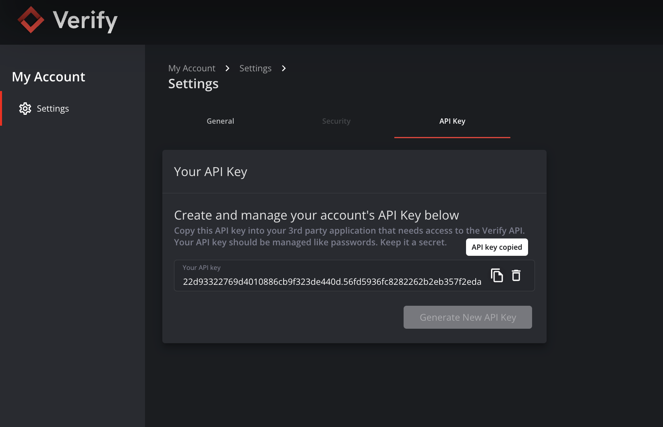This screenshot has width=663, height=427.
Task: Select the My Account sidebar heading
Action: [48, 77]
